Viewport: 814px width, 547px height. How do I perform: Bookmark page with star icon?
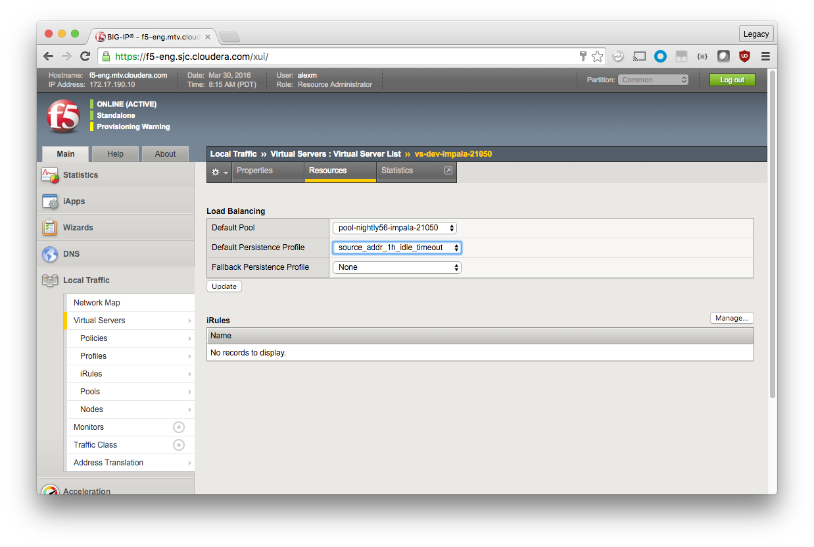(x=597, y=57)
